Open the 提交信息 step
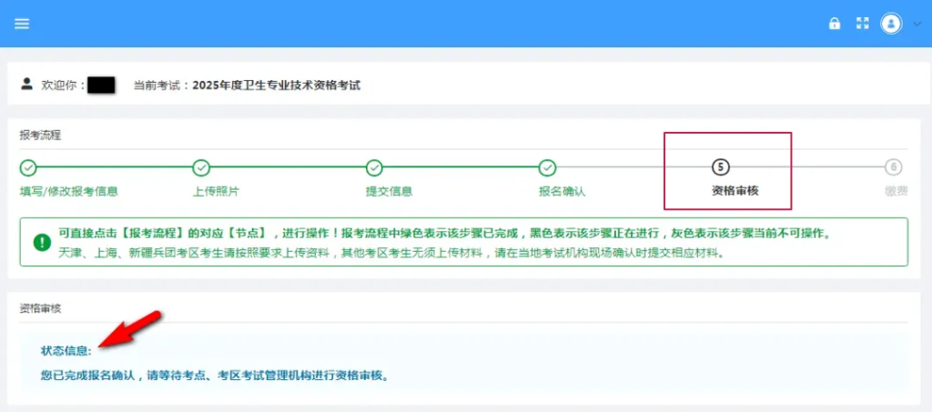 coord(390,192)
